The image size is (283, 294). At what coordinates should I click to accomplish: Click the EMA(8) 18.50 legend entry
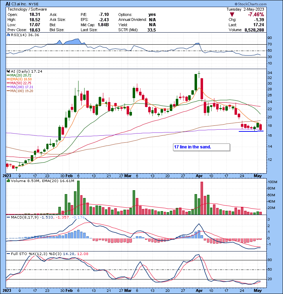(x=19, y=79)
